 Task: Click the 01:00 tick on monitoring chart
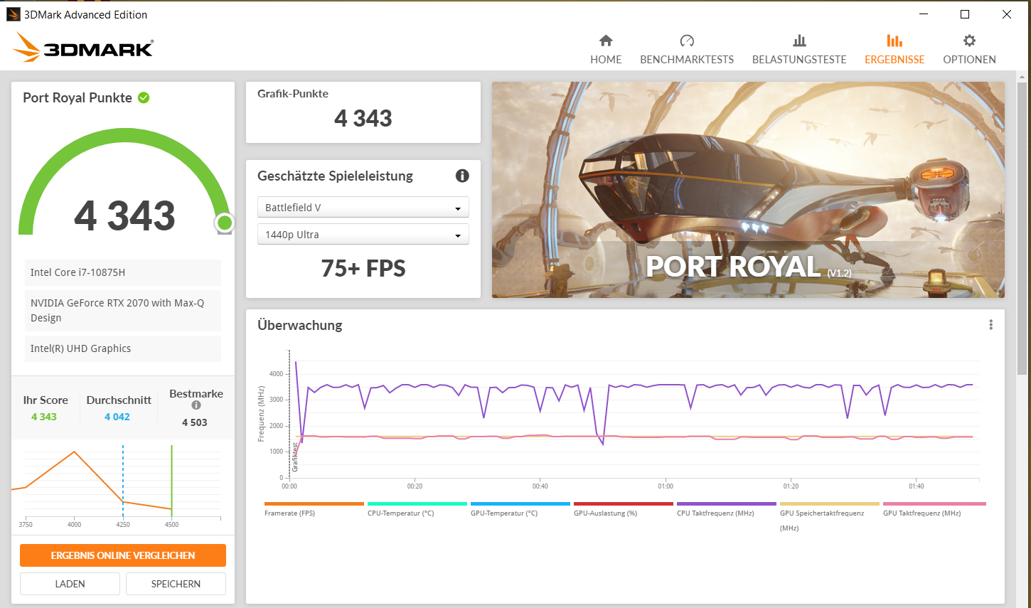666,486
